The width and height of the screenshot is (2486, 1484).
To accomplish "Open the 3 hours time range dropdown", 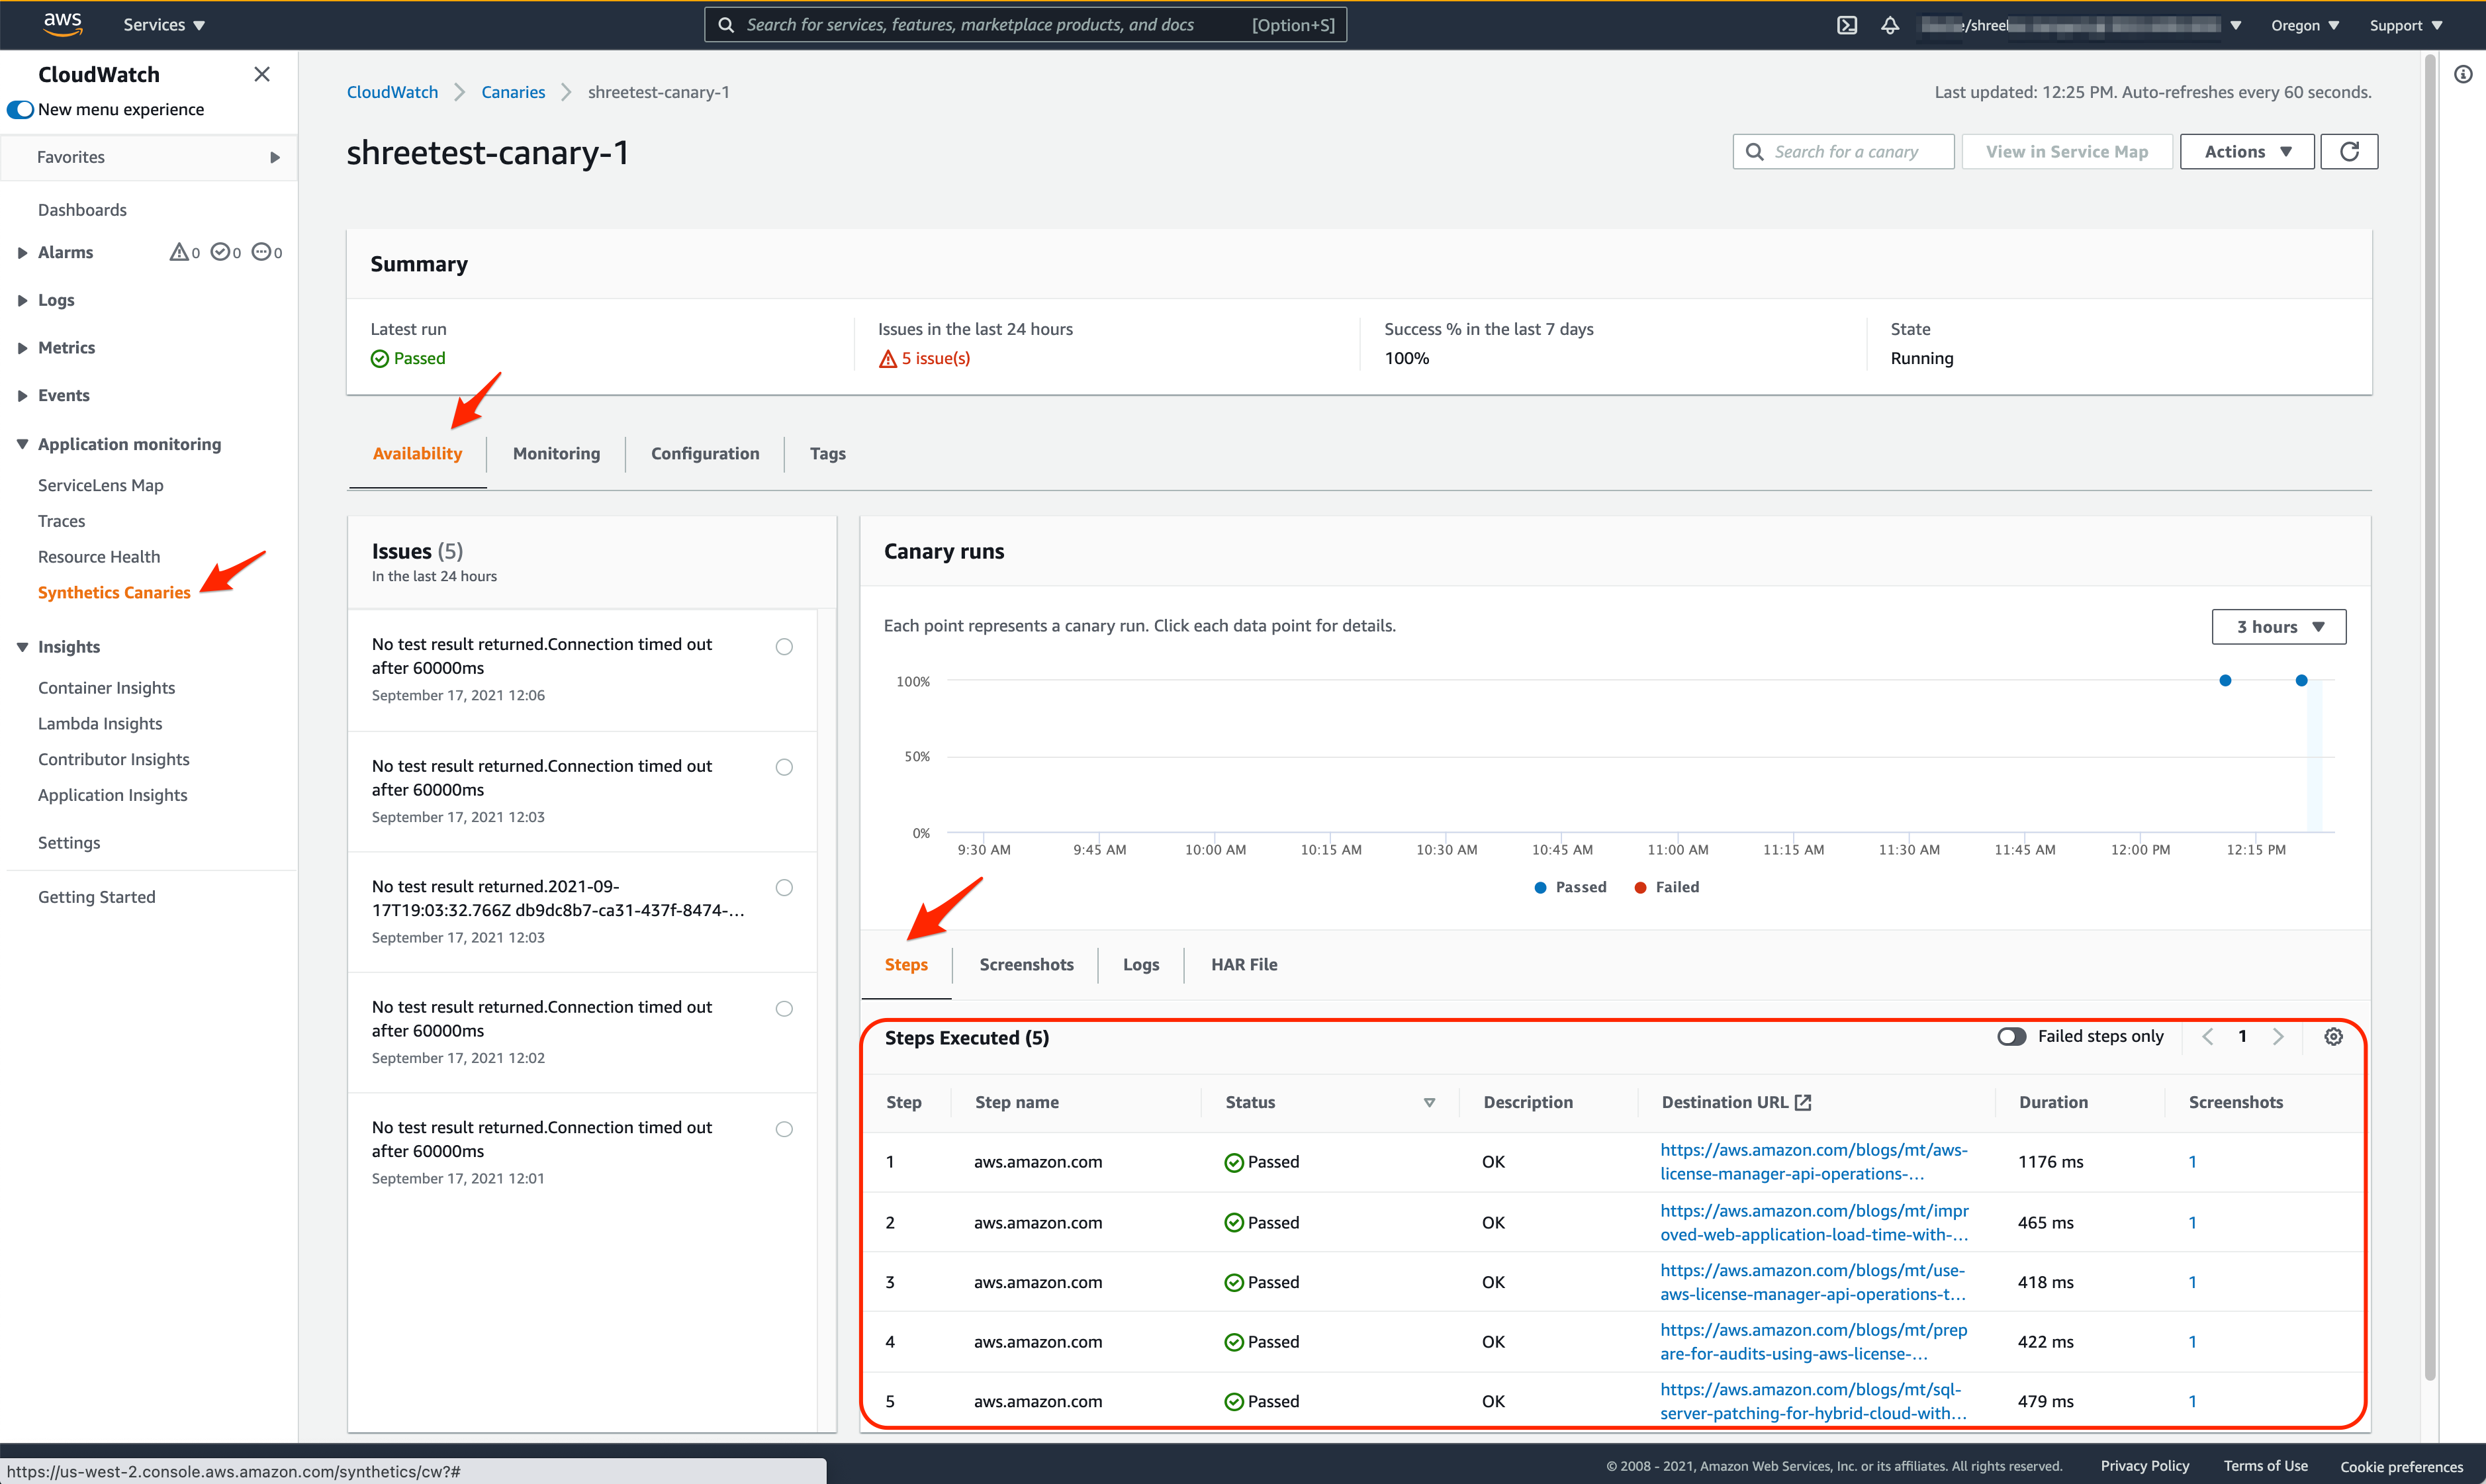I will (x=2278, y=626).
